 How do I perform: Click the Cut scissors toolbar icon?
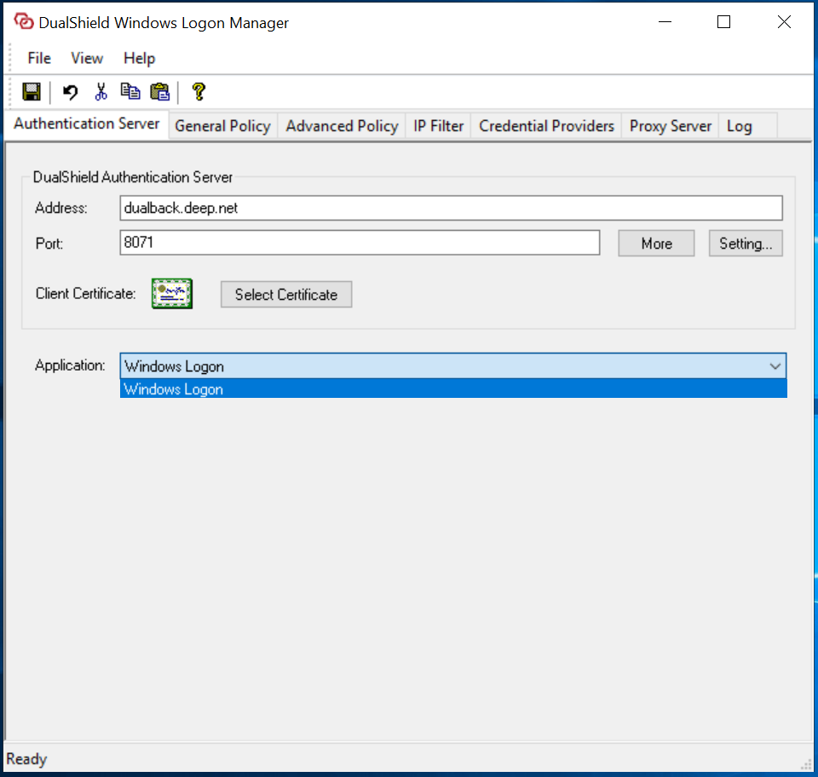pos(101,92)
